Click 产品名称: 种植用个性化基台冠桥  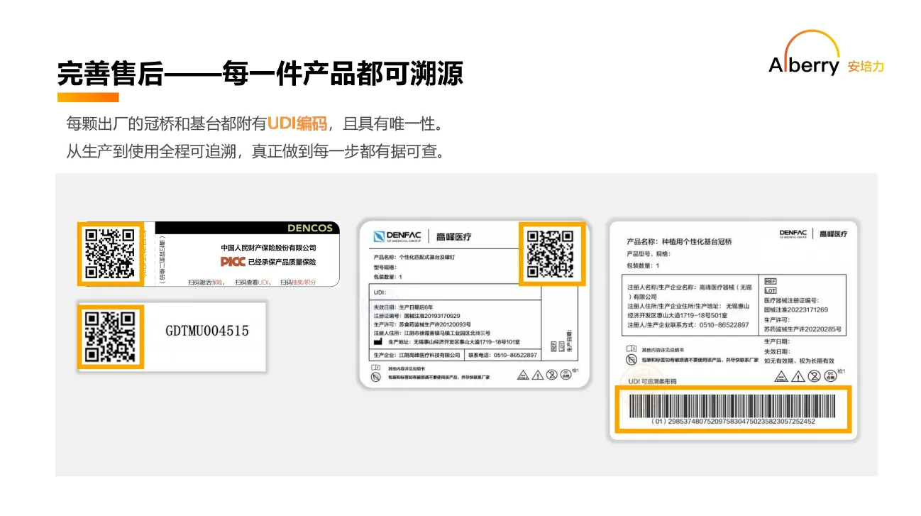pyautogui.click(x=680, y=241)
